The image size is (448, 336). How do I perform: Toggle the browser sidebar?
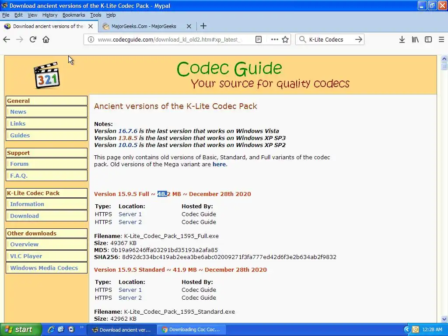(428, 39)
